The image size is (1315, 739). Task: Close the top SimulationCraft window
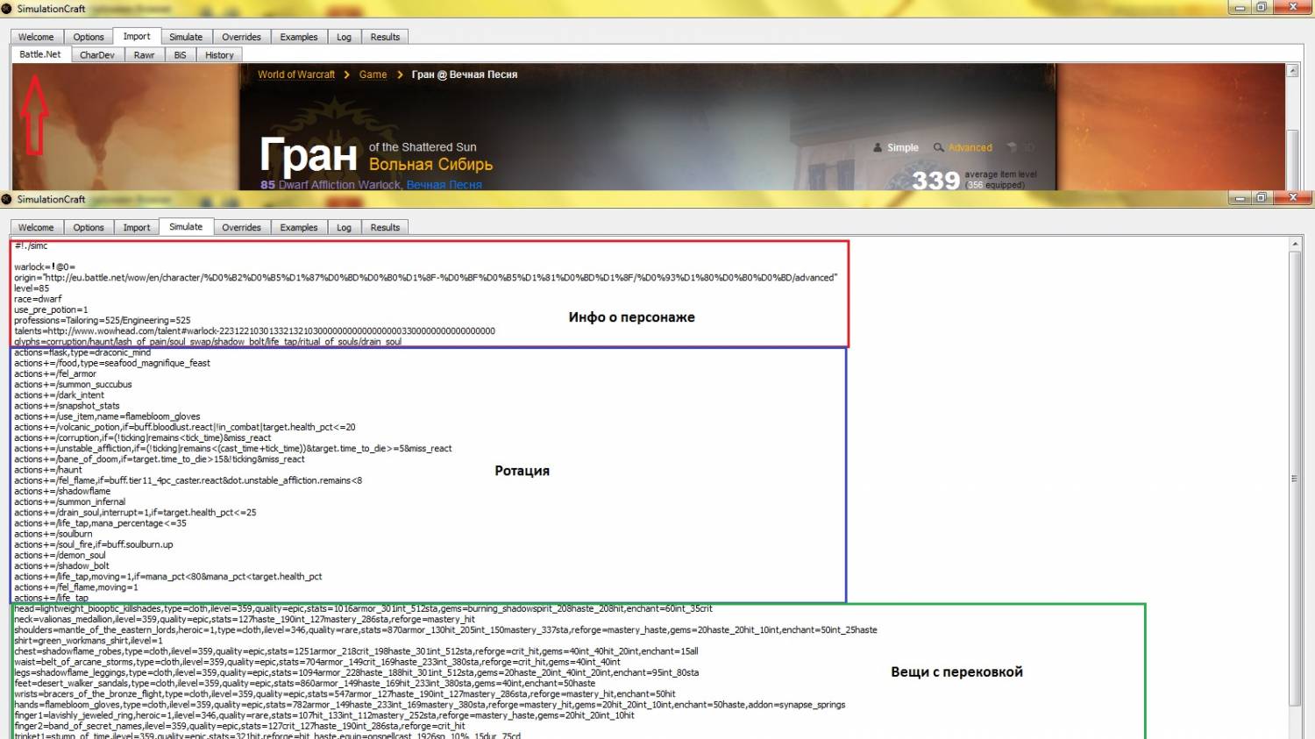1292,7
